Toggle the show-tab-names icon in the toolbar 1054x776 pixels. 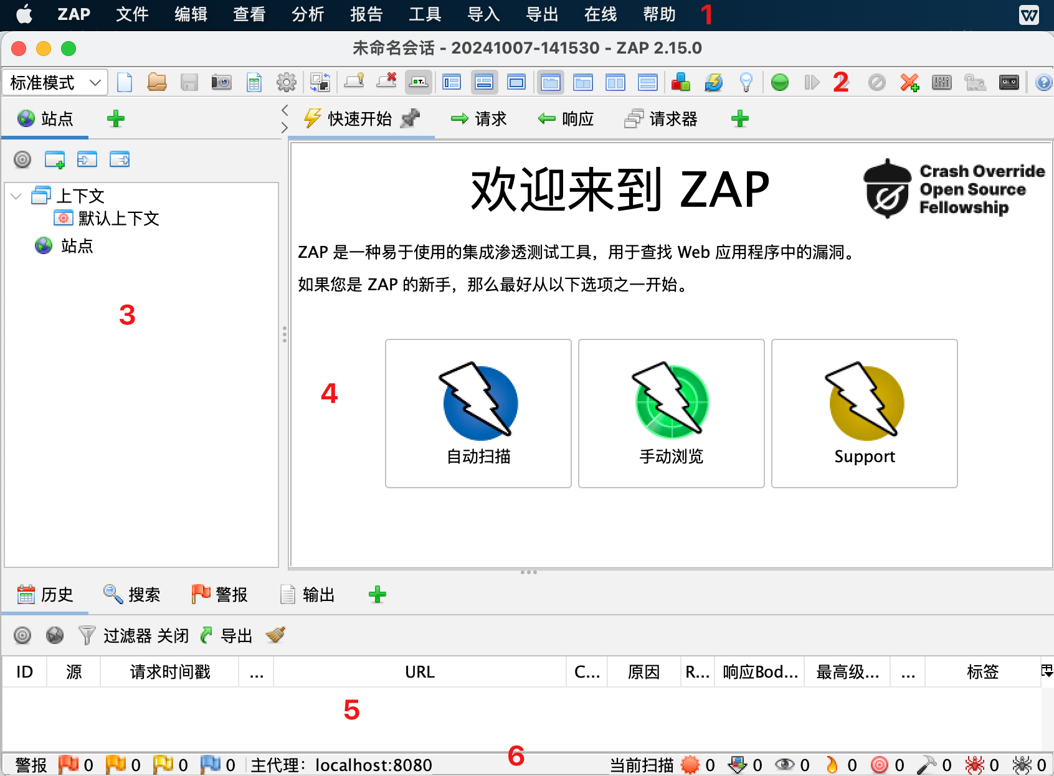click(419, 82)
